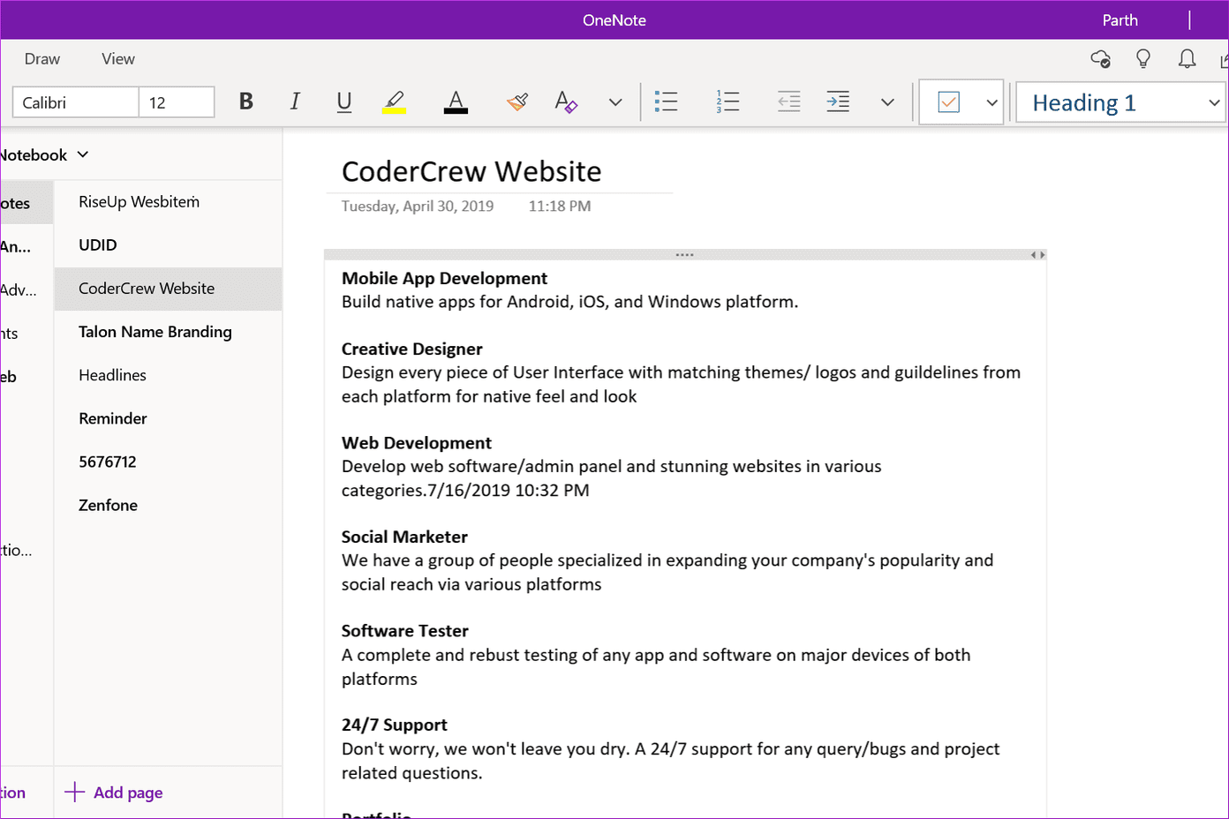Click the Tuesday, April 30, 2019 date

[418, 207]
